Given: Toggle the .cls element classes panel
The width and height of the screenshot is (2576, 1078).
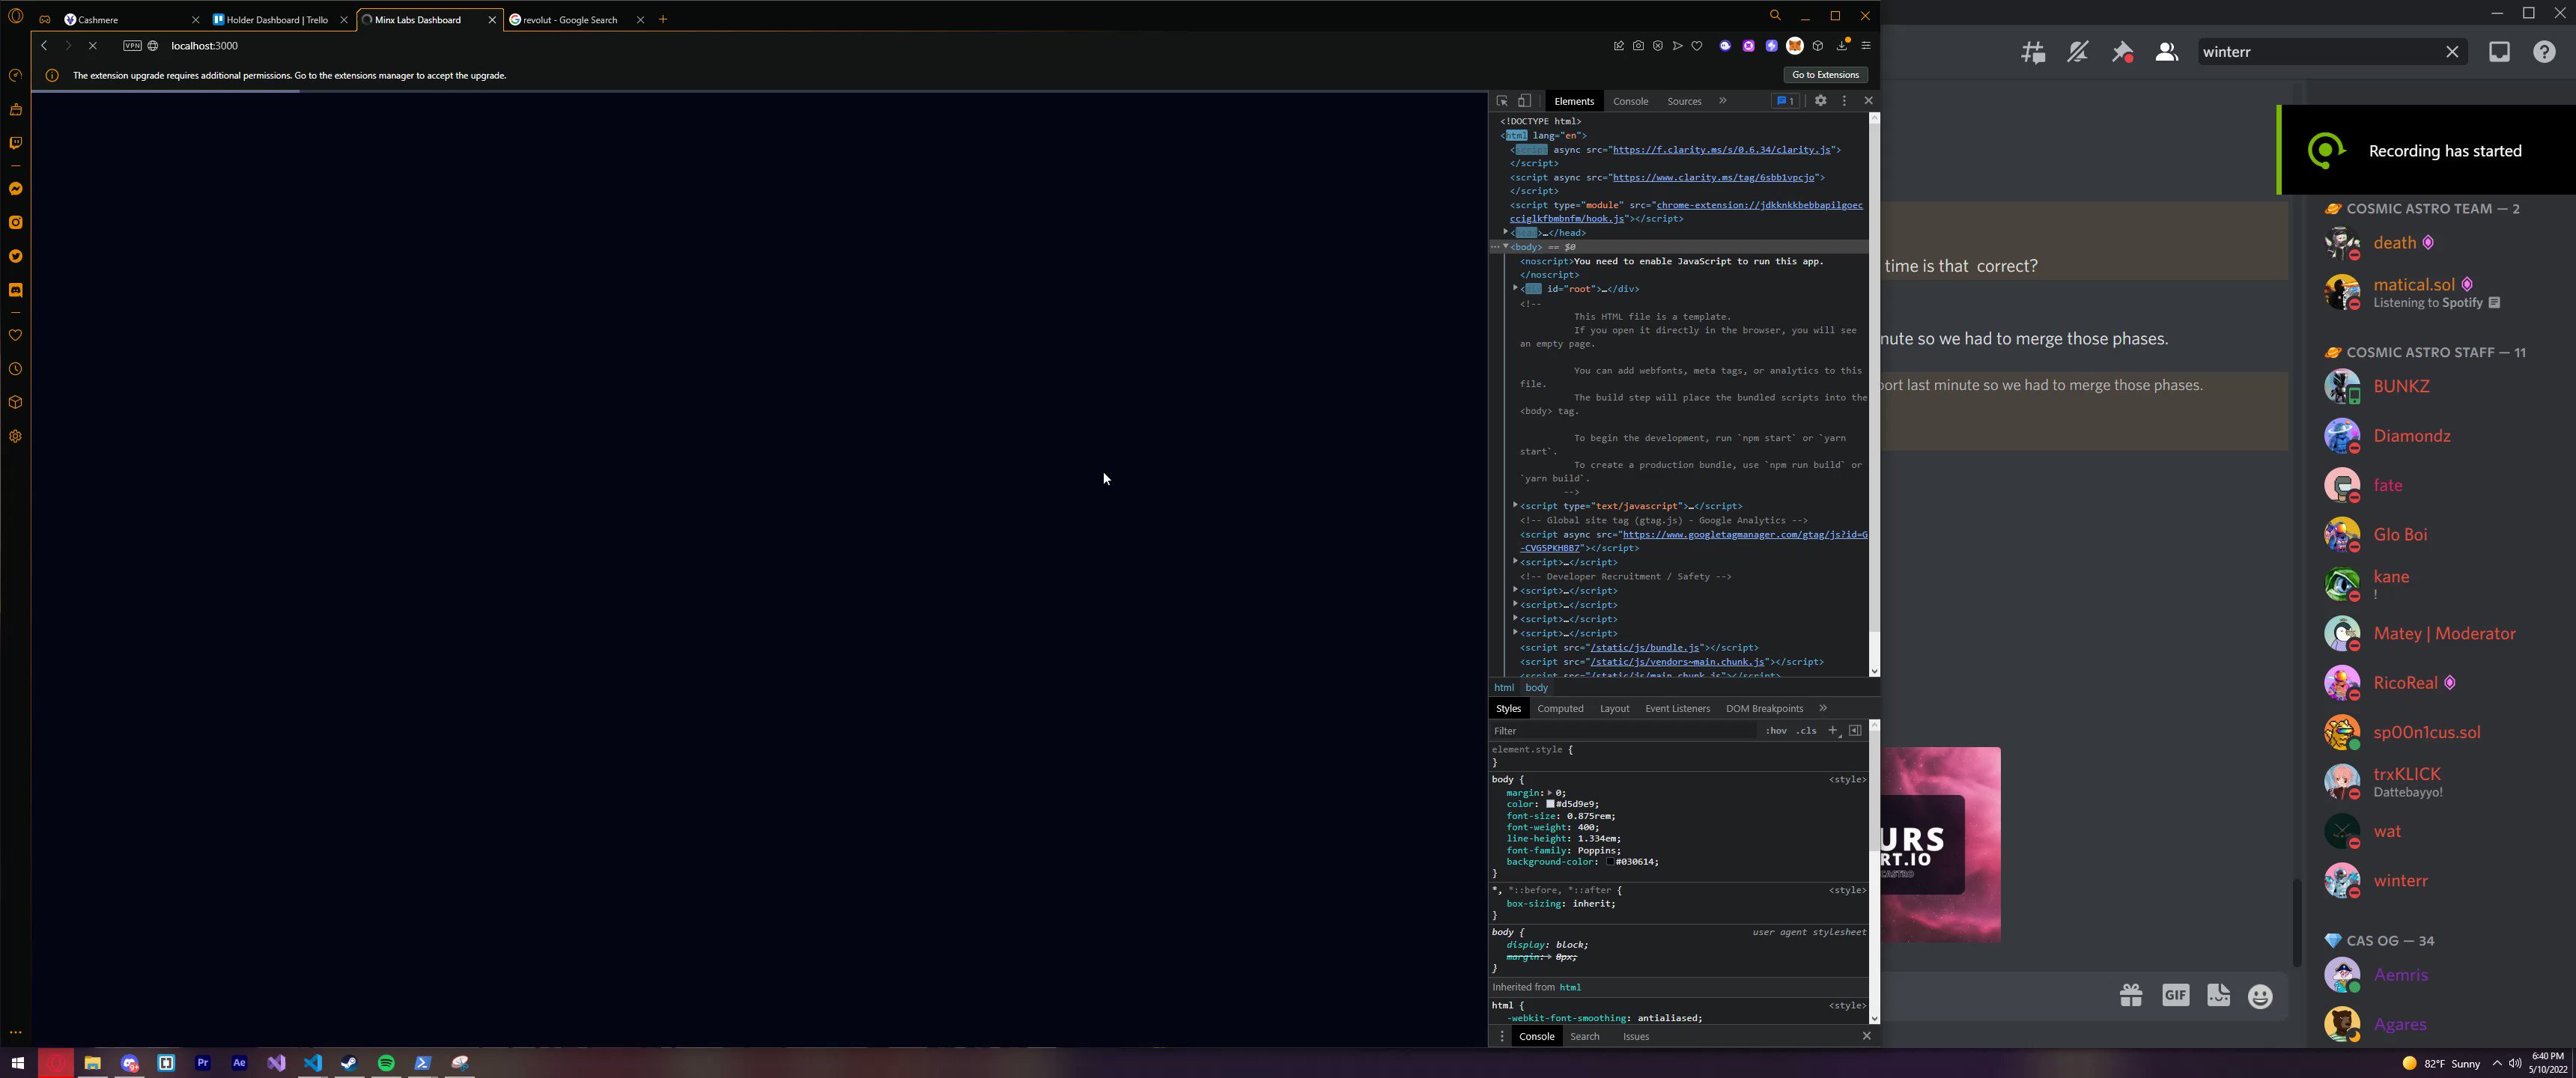Looking at the screenshot, I should coord(1806,731).
